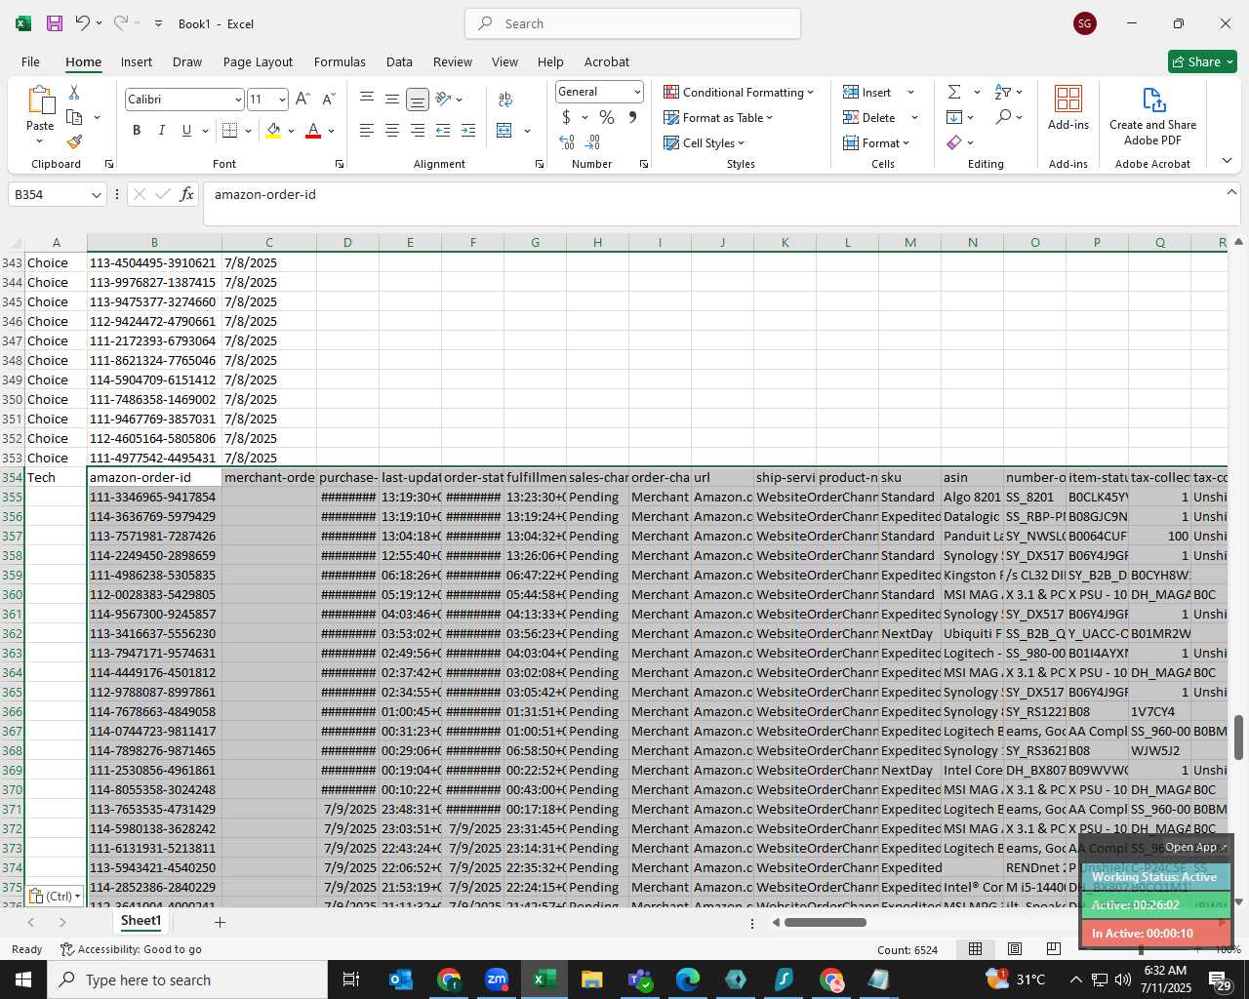Expand the Name Box dropdown
This screenshot has height=999, width=1249.
tap(96, 195)
